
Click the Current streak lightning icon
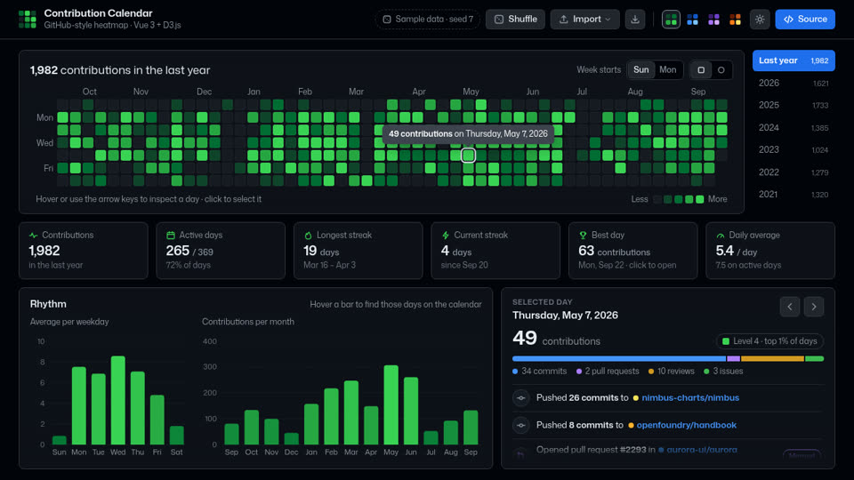point(446,235)
